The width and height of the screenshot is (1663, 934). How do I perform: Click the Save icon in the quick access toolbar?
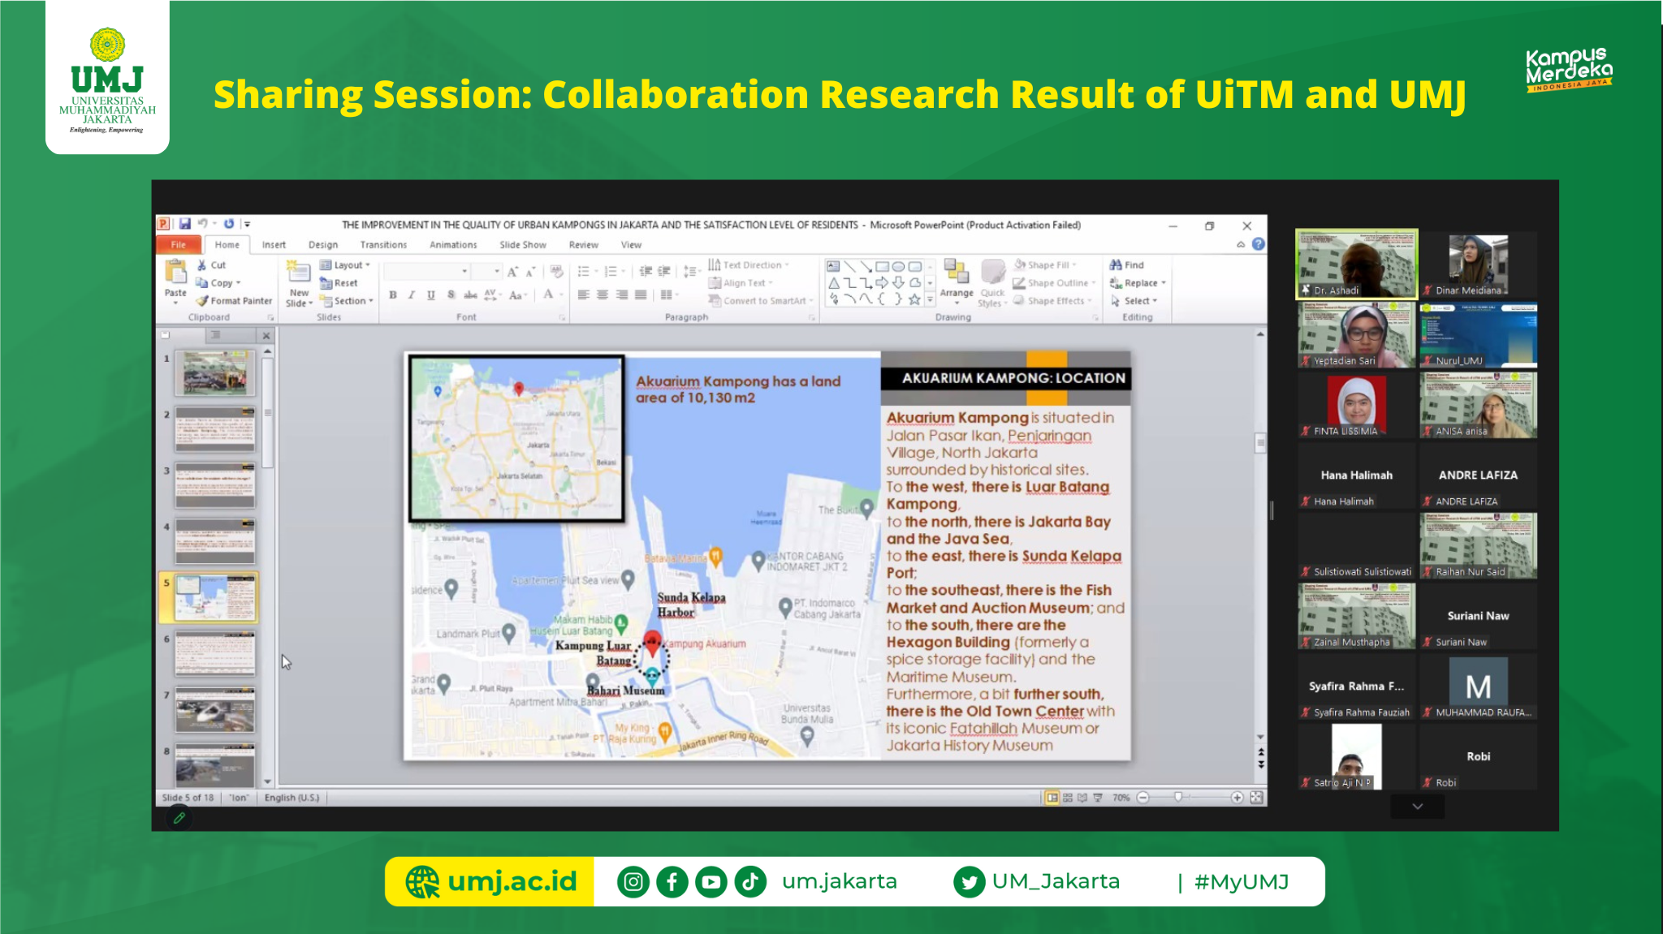tap(184, 224)
